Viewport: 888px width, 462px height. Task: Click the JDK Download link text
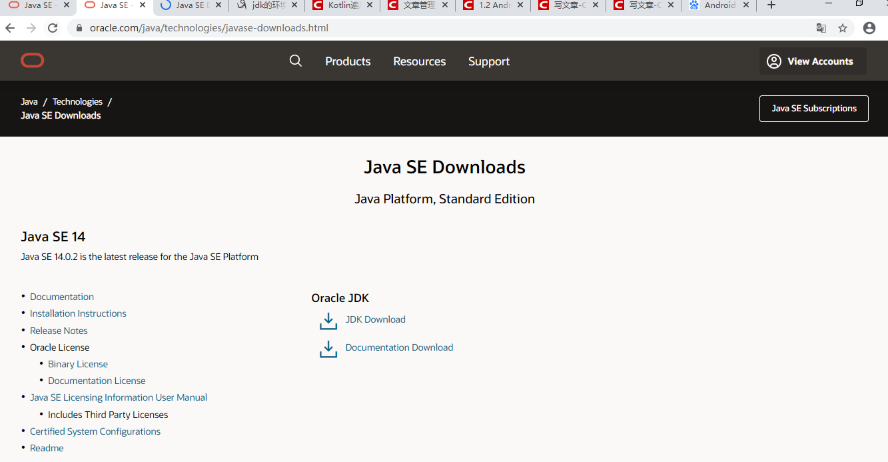[x=376, y=319]
